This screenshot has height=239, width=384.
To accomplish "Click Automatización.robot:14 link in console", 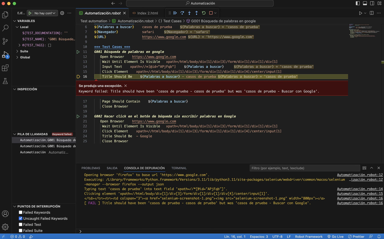I will tap(360, 189).
